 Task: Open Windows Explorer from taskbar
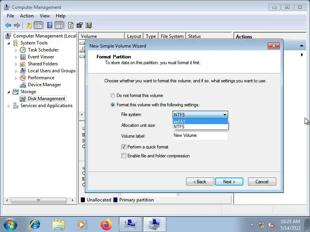click(59, 225)
